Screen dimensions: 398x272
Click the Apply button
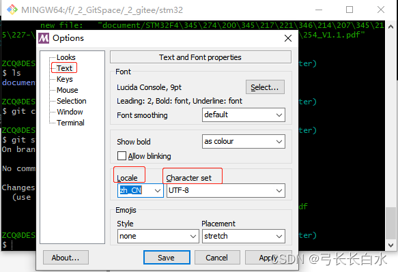[268, 258]
